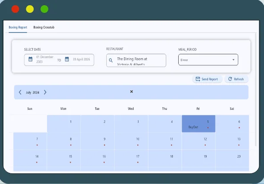Click the MEAL_PERIOD label
The image size is (264, 184).
[x=188, y=49]
